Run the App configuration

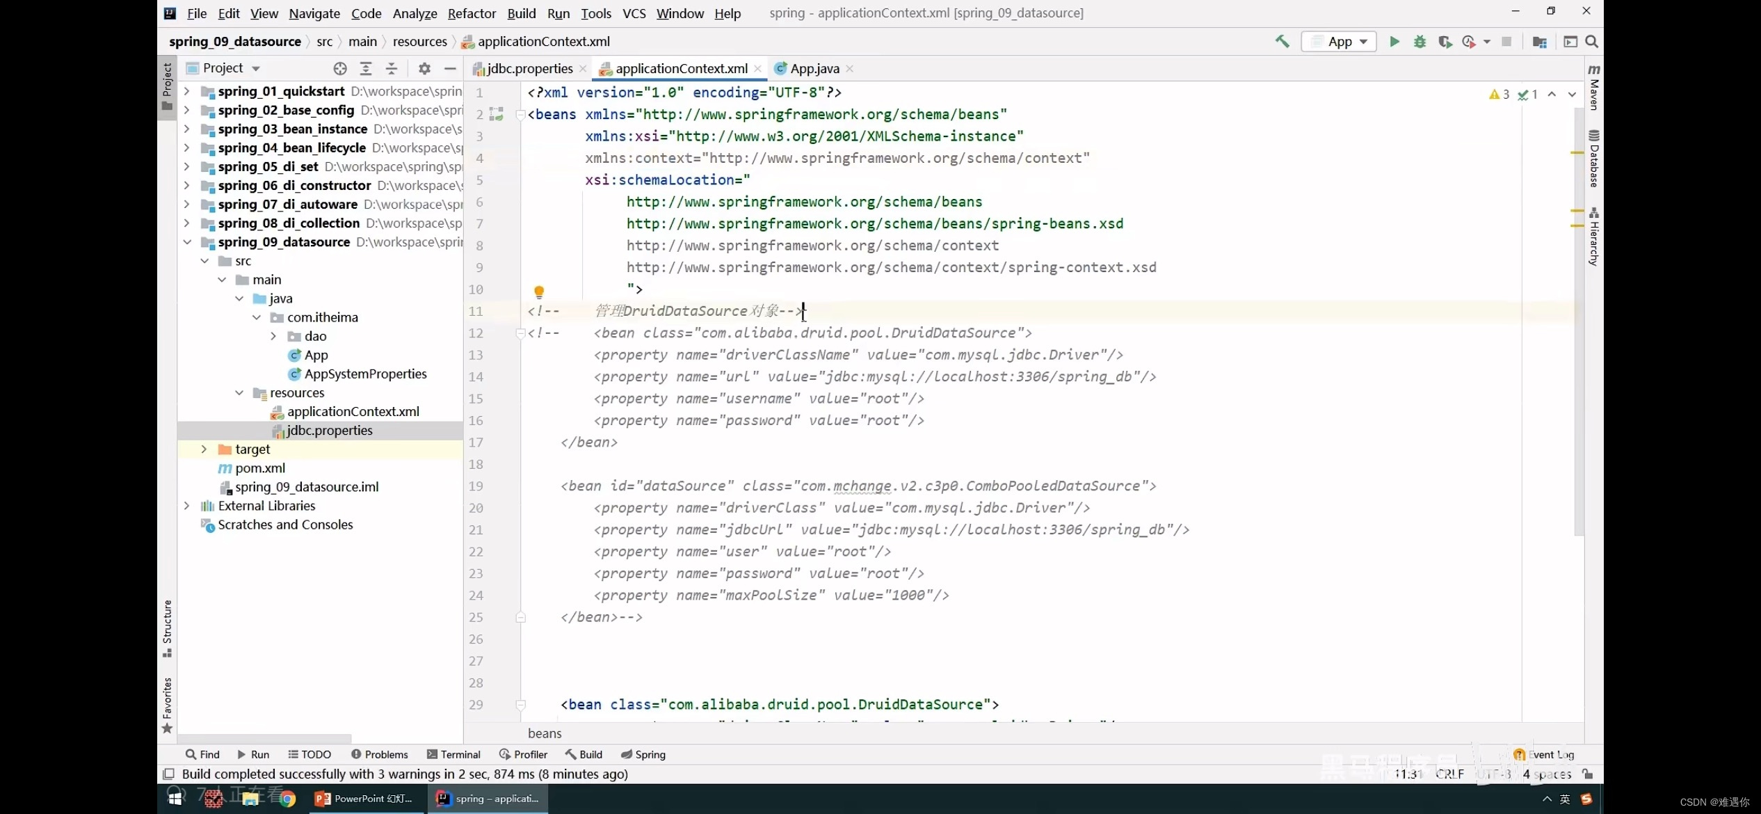point(1394,41)
